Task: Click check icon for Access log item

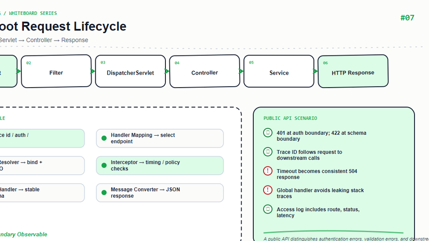Action: point(268,209)
